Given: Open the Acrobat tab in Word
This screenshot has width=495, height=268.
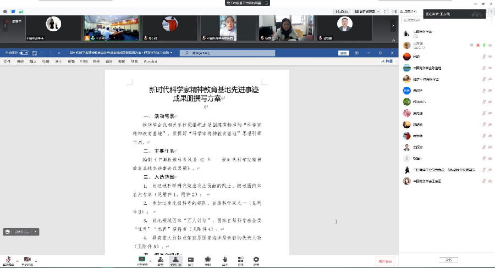Looking at the screenshot, I should 150,62.
